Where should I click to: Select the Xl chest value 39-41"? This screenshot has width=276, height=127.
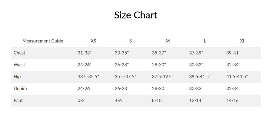(x=233, y=53)
